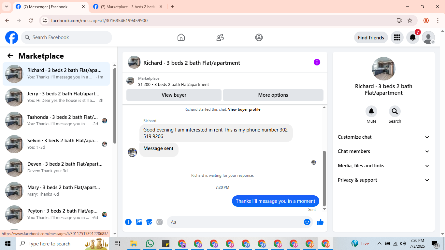The height and width of the screenshot is (250, 445).
Task: Click Windows search box on taskbar
Action: pos(63,243)
